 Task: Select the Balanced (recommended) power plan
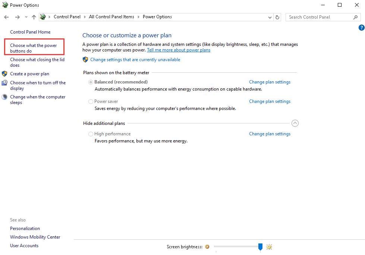click(x=91, y=82)
